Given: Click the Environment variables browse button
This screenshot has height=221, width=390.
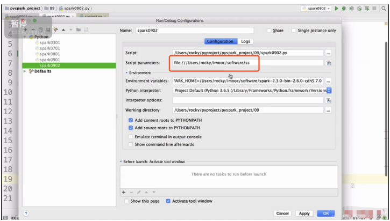Looking at the screenshot, I should tap(328, 81).
